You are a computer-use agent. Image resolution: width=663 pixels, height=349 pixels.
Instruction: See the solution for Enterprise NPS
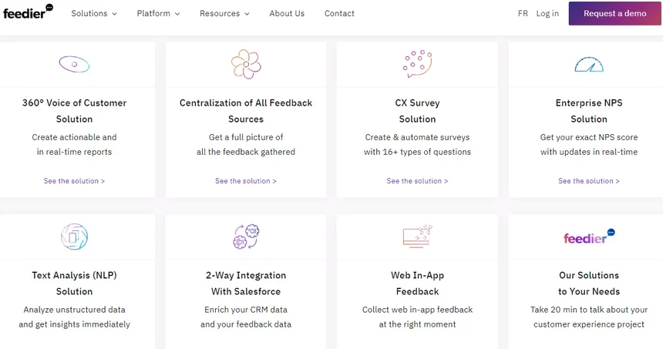pyautogui.click(x=589, y=181)
